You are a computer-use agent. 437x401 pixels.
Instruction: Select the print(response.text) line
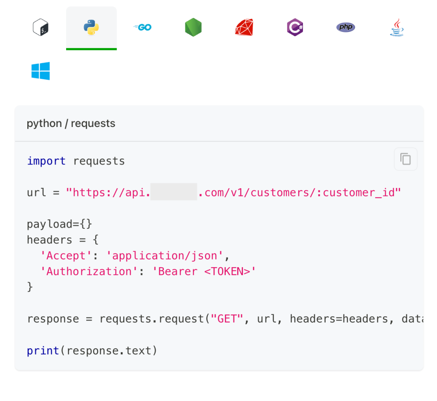[91, 350]
